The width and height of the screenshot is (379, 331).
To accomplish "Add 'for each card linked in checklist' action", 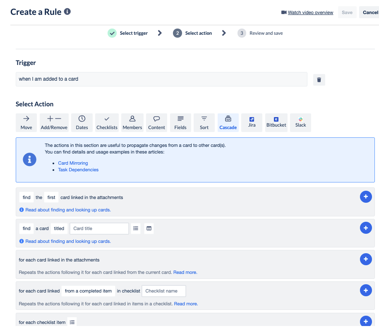I will (x=366, y=290).
